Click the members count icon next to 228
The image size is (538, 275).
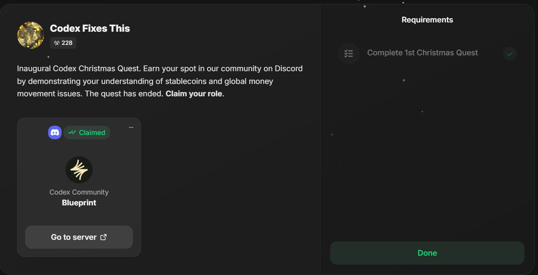tap(56, 43)
